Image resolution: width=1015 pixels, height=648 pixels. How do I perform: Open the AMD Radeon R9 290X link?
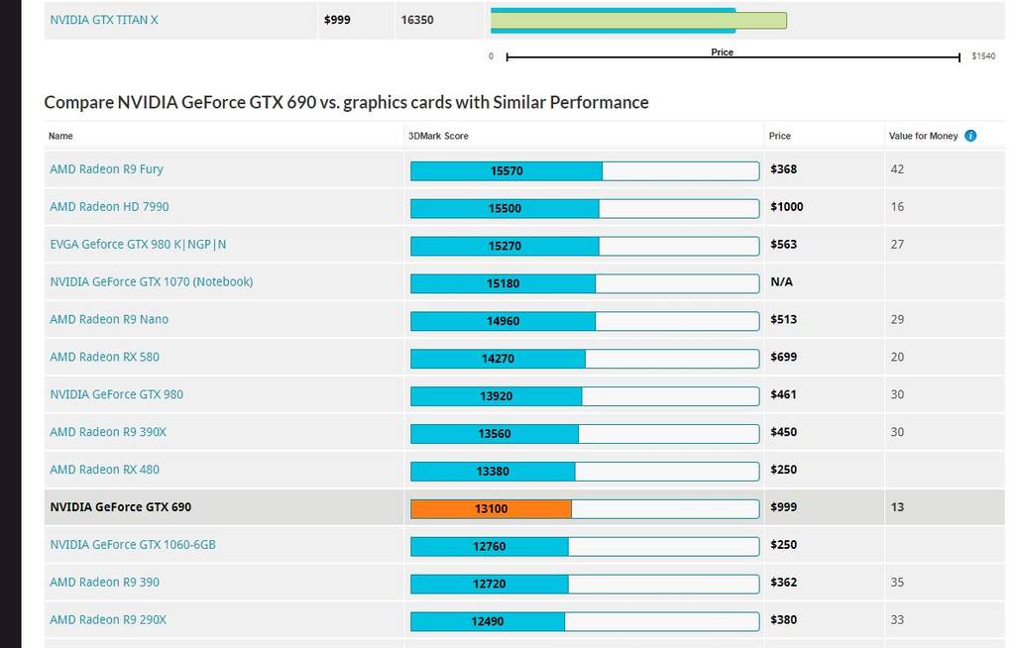point(108,619)
